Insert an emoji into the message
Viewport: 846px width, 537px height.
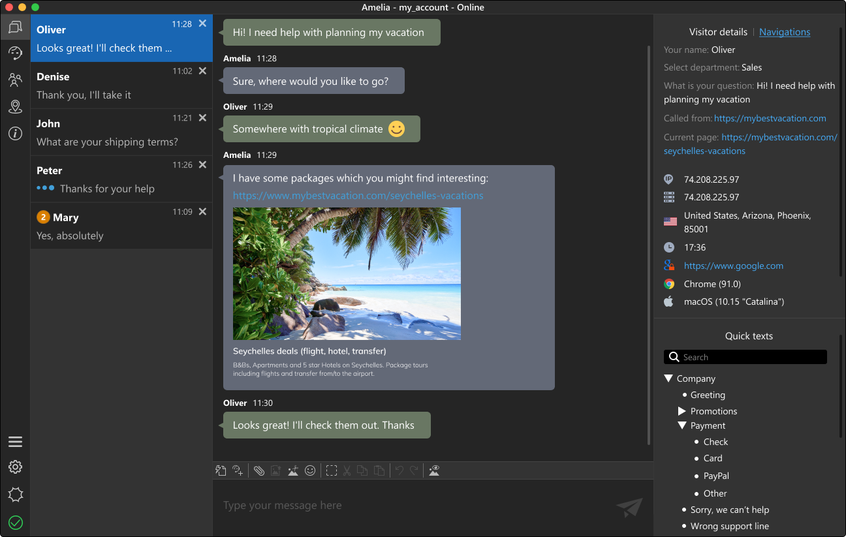(x=310, y=470)
